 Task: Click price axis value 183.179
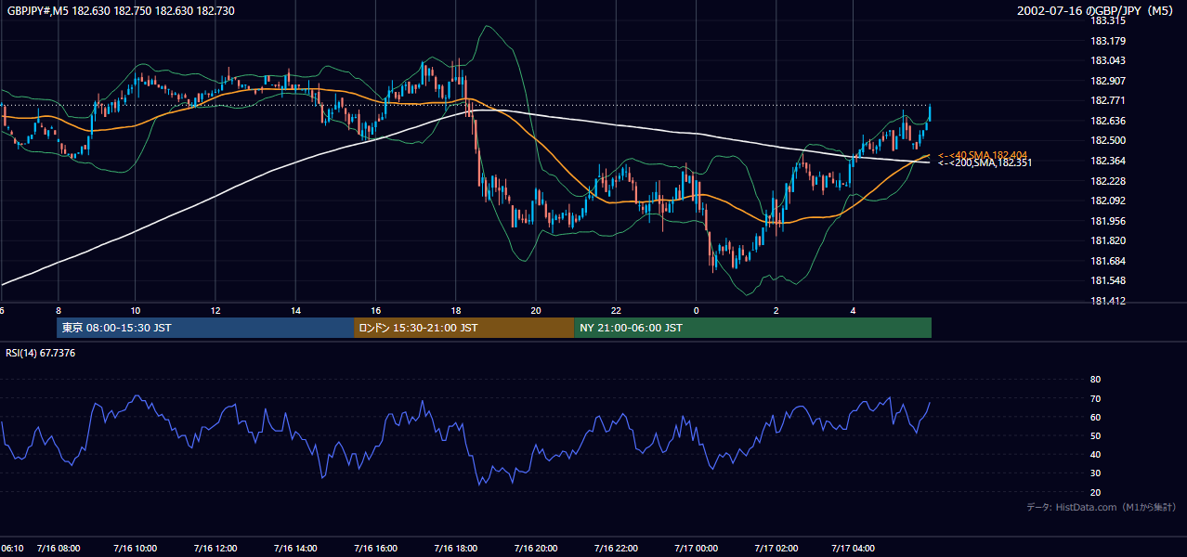(x=1107, y=41)
